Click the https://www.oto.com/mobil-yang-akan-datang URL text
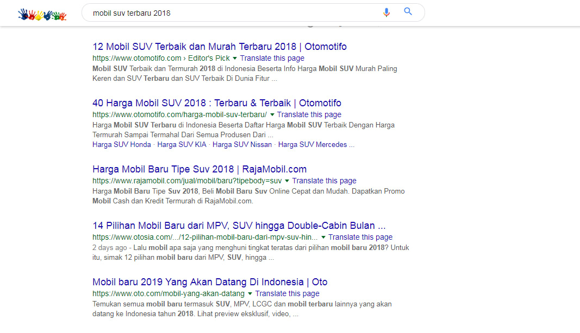The height and width of the screenshot is (333, 580). click(169, 293)
